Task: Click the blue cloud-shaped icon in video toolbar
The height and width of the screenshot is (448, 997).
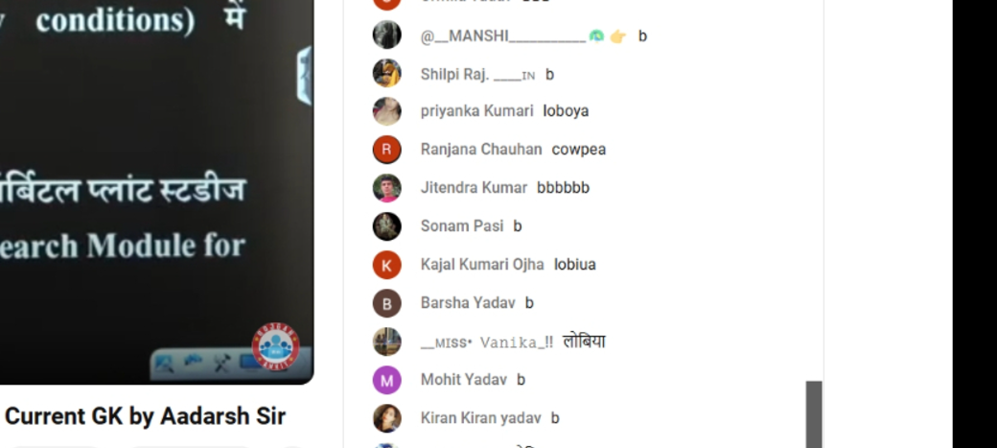Action: point(193,362)
